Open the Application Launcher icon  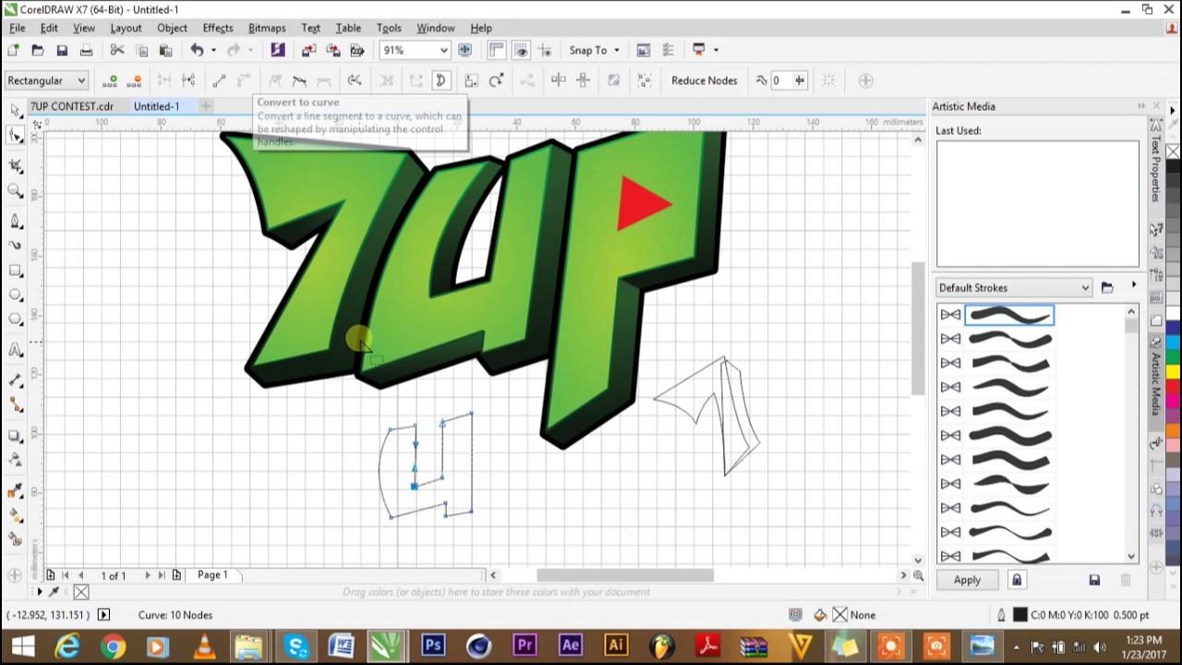(699, 50)
